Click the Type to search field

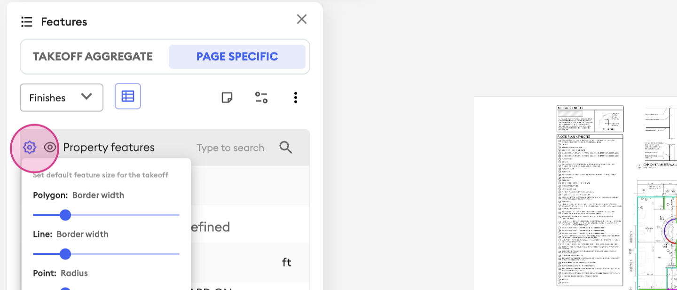point(230,148)
